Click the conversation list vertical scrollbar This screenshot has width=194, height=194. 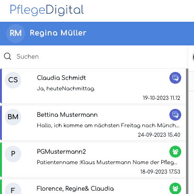click(x=187, y=131)
